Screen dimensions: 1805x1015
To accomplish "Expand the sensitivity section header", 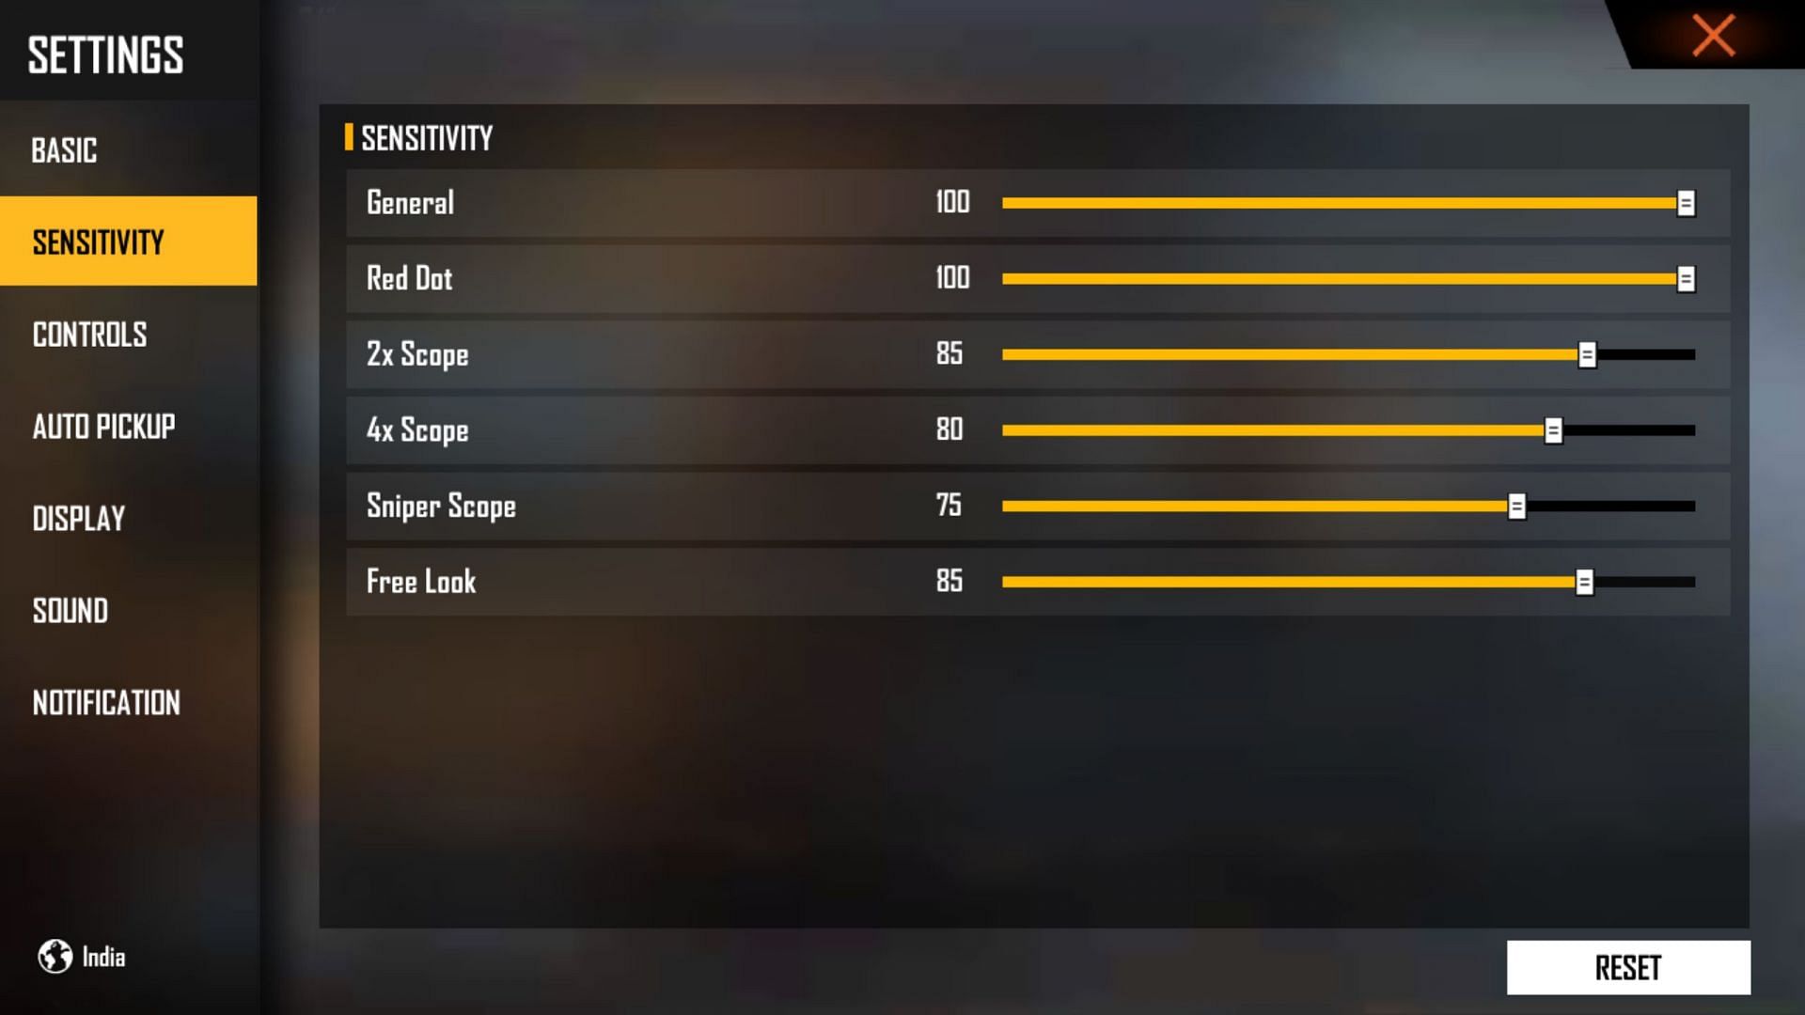I will pos(427,137).
